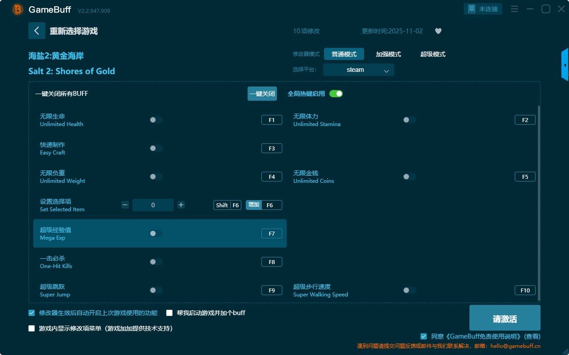Open the steam platform dropdown

pyautogui.click(x=358, y=70)
